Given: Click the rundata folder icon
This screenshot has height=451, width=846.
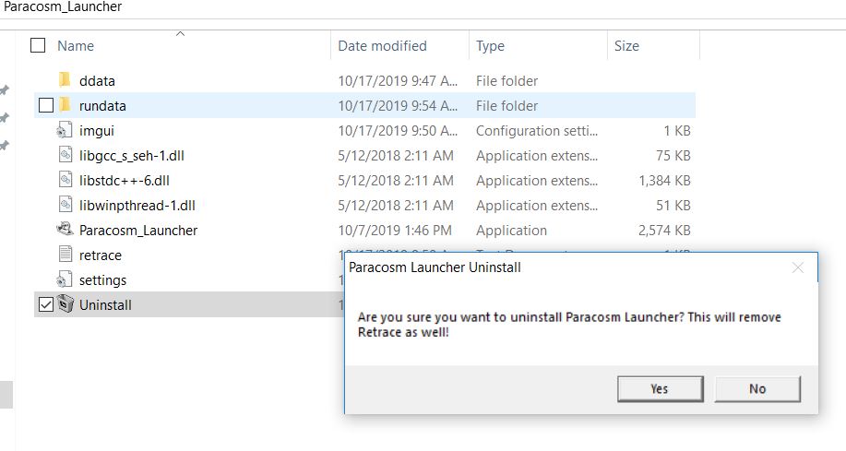Looking at the screenshot, I should 65,104.
